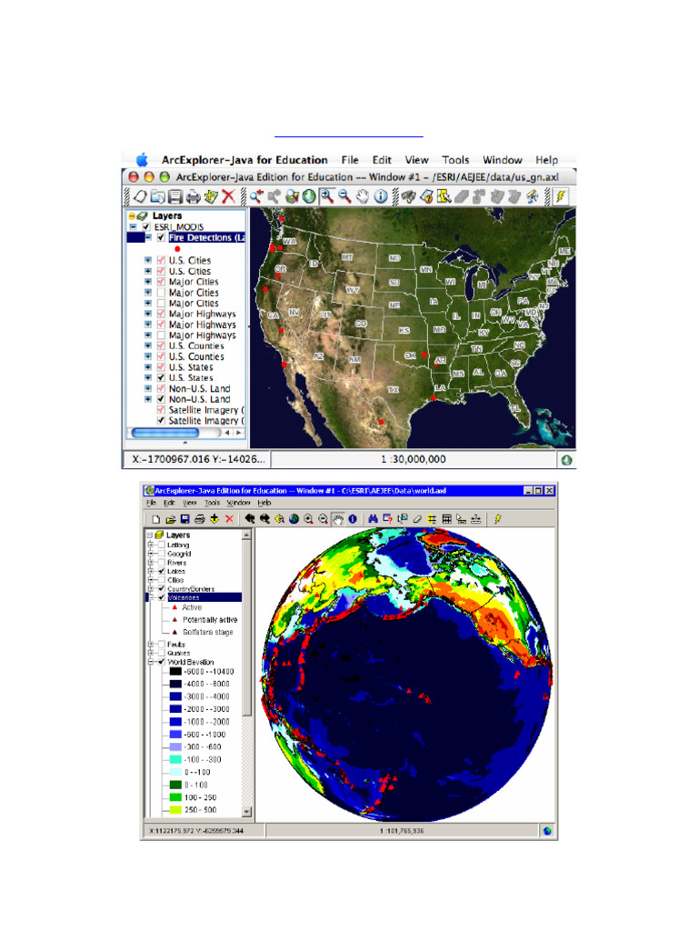
Task: Select Active volcano legend entry
Action: 192,607
